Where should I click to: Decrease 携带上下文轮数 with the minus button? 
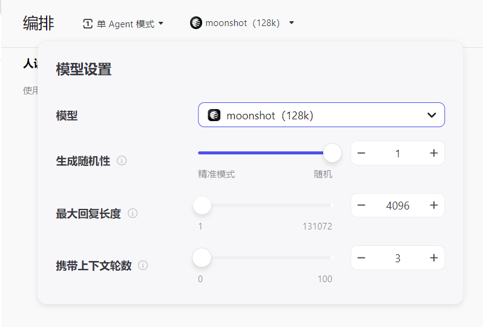point(361,258)
